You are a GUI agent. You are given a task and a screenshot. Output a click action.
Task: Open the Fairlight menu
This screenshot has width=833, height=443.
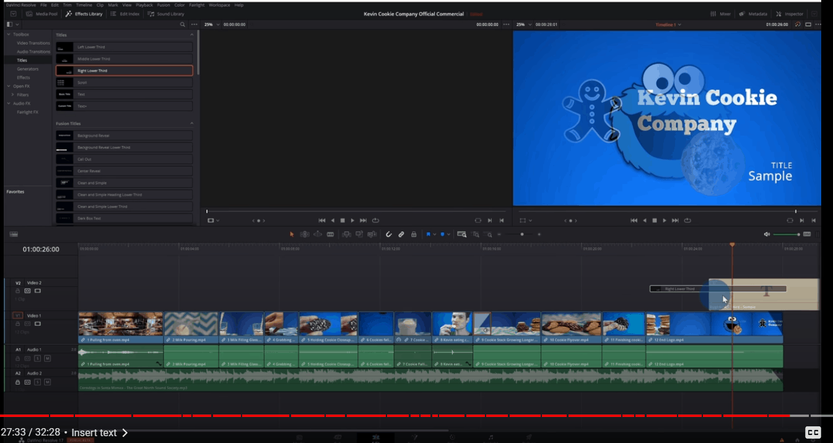coord(197,5)
